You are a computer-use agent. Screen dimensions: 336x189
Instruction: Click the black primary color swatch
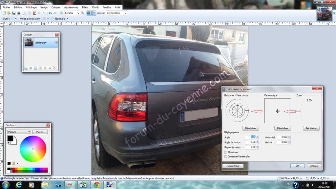(x=10, y=138)
